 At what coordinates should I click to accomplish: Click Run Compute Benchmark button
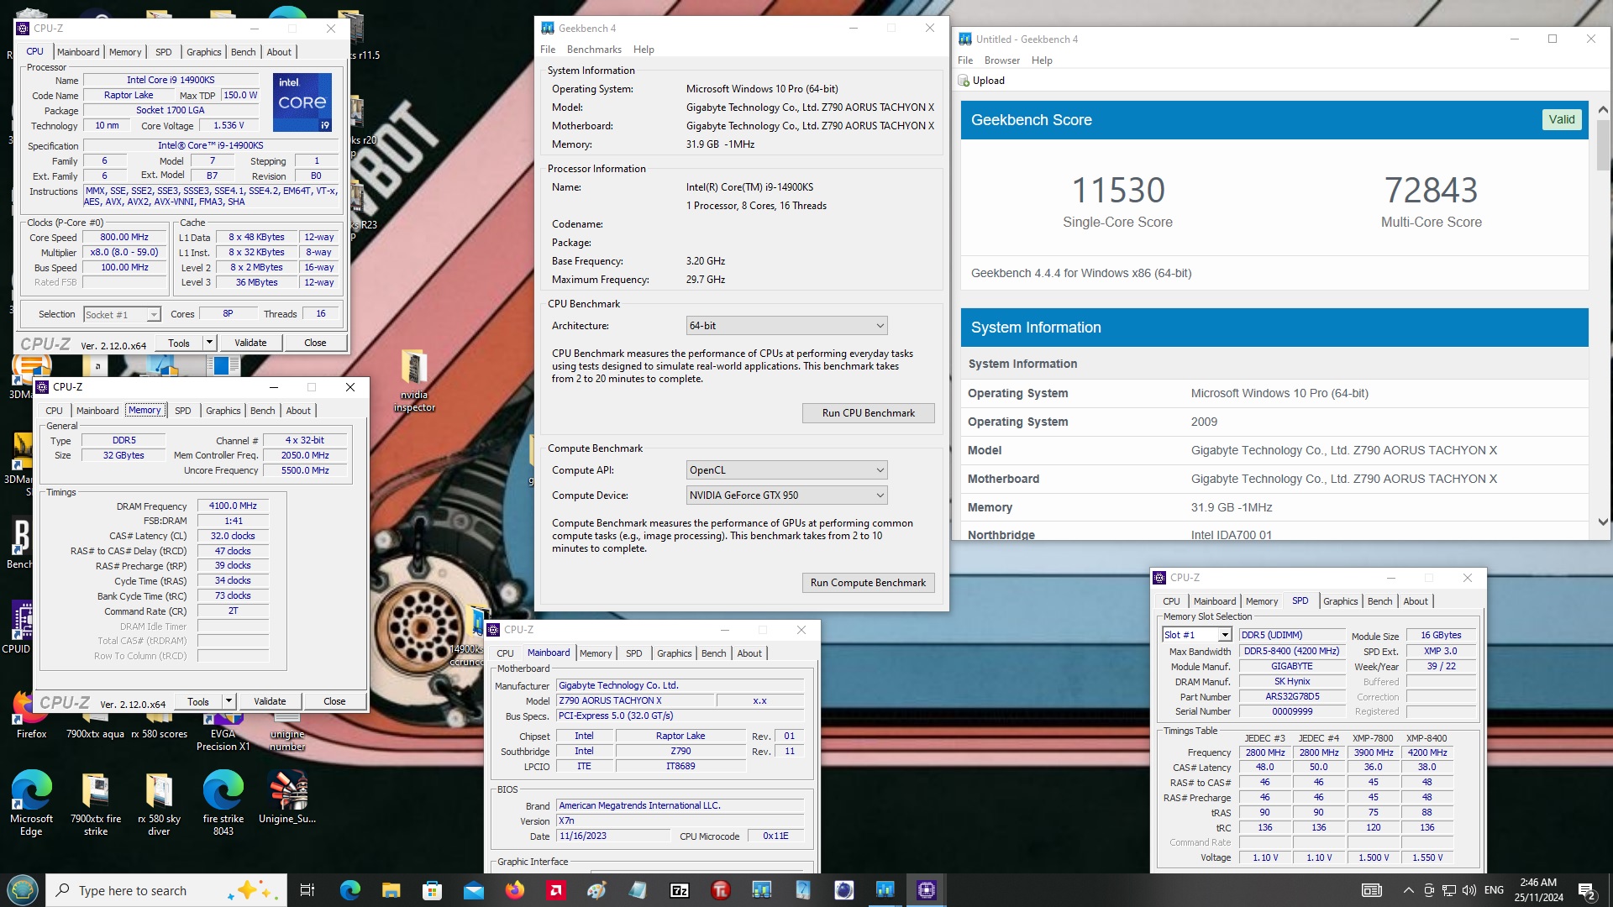[868, 583]
